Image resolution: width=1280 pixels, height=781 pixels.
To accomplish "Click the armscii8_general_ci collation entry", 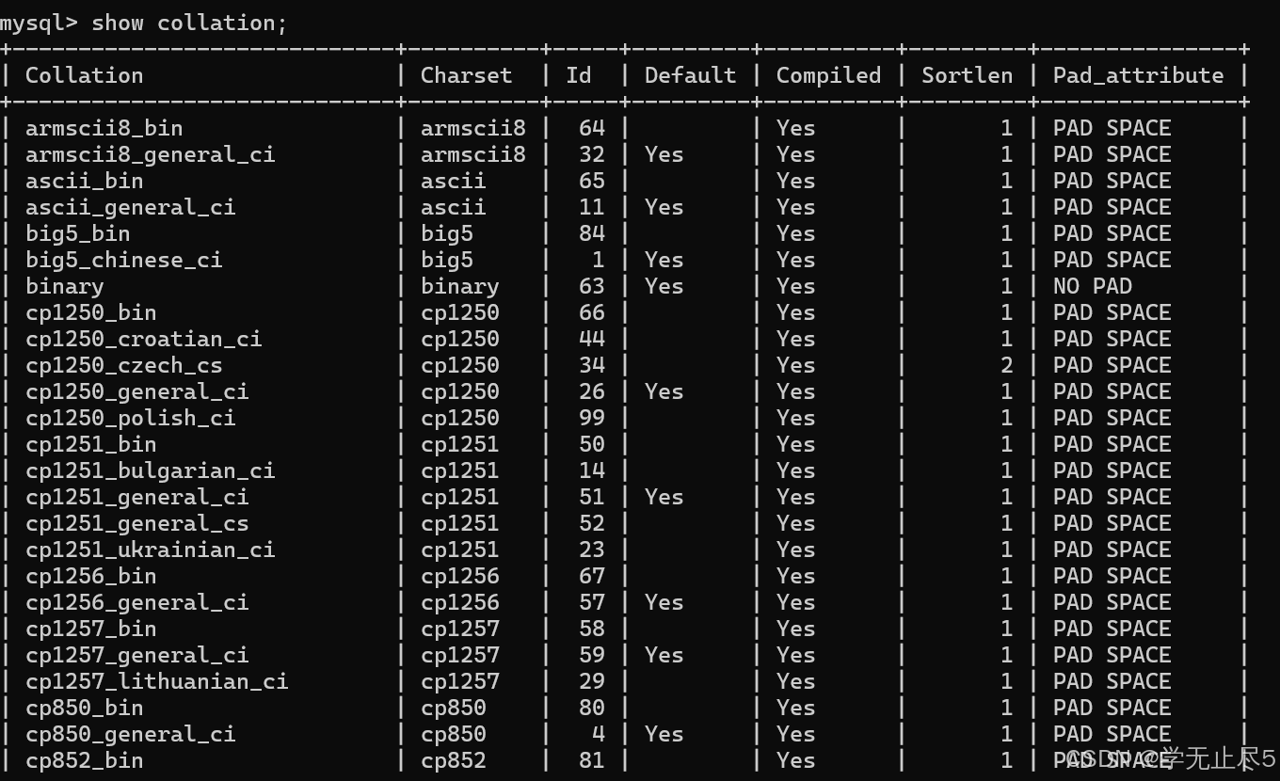I will coord(150,154).
